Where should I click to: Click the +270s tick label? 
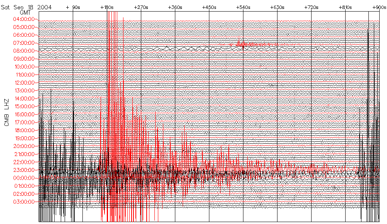(x=141, y=7)
